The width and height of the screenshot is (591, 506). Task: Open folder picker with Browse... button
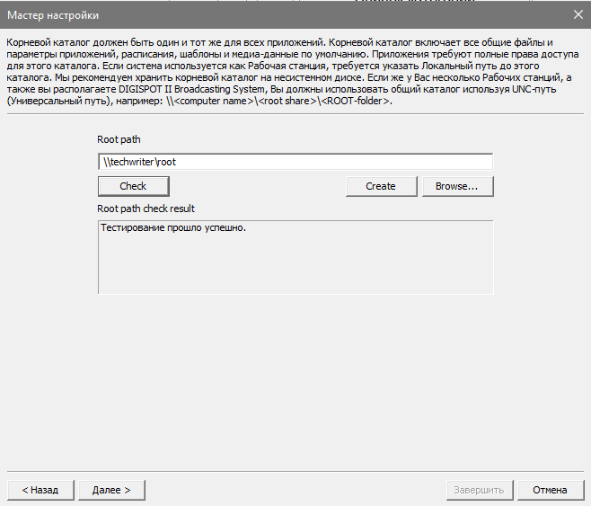pos(456,186)
